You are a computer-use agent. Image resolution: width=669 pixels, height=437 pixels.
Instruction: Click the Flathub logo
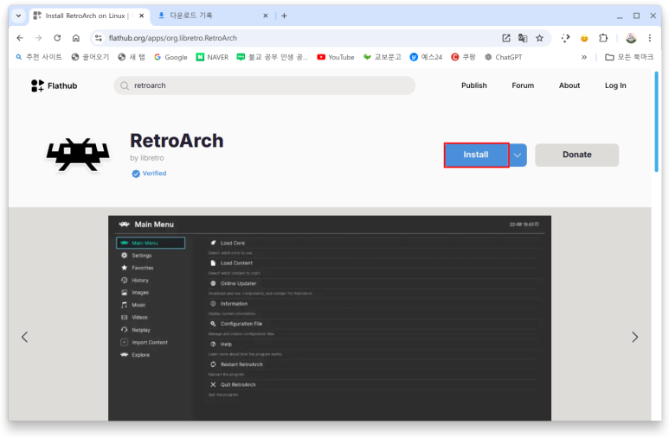(x=55, y=85)
